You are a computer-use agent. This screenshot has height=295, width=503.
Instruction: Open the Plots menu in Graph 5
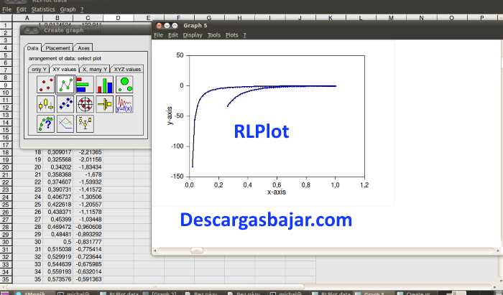[232, 35]
